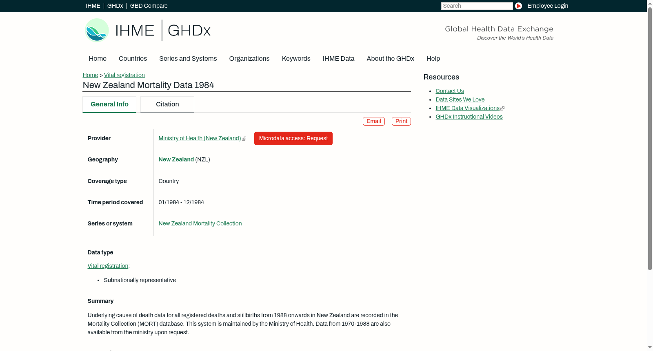Viewport: 653px width, 351px height.
Task: Open the Help menu
Action: coord(433,58)
